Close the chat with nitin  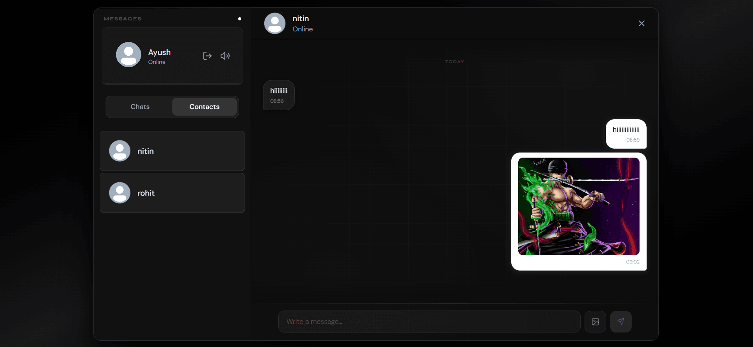[642, 24]
